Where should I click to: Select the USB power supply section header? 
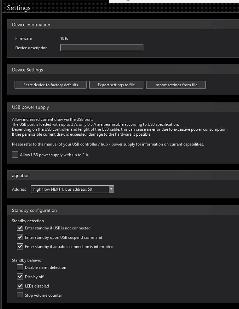[x=30, y=107]
